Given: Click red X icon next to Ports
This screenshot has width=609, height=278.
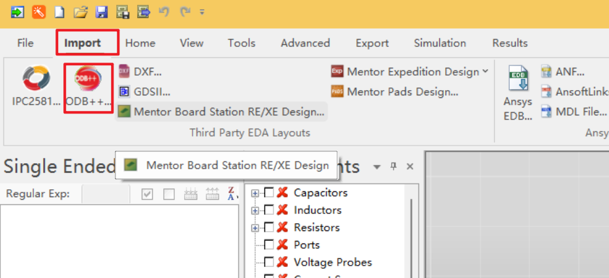Looking at the screenshot, I should (x=283, y=245).
